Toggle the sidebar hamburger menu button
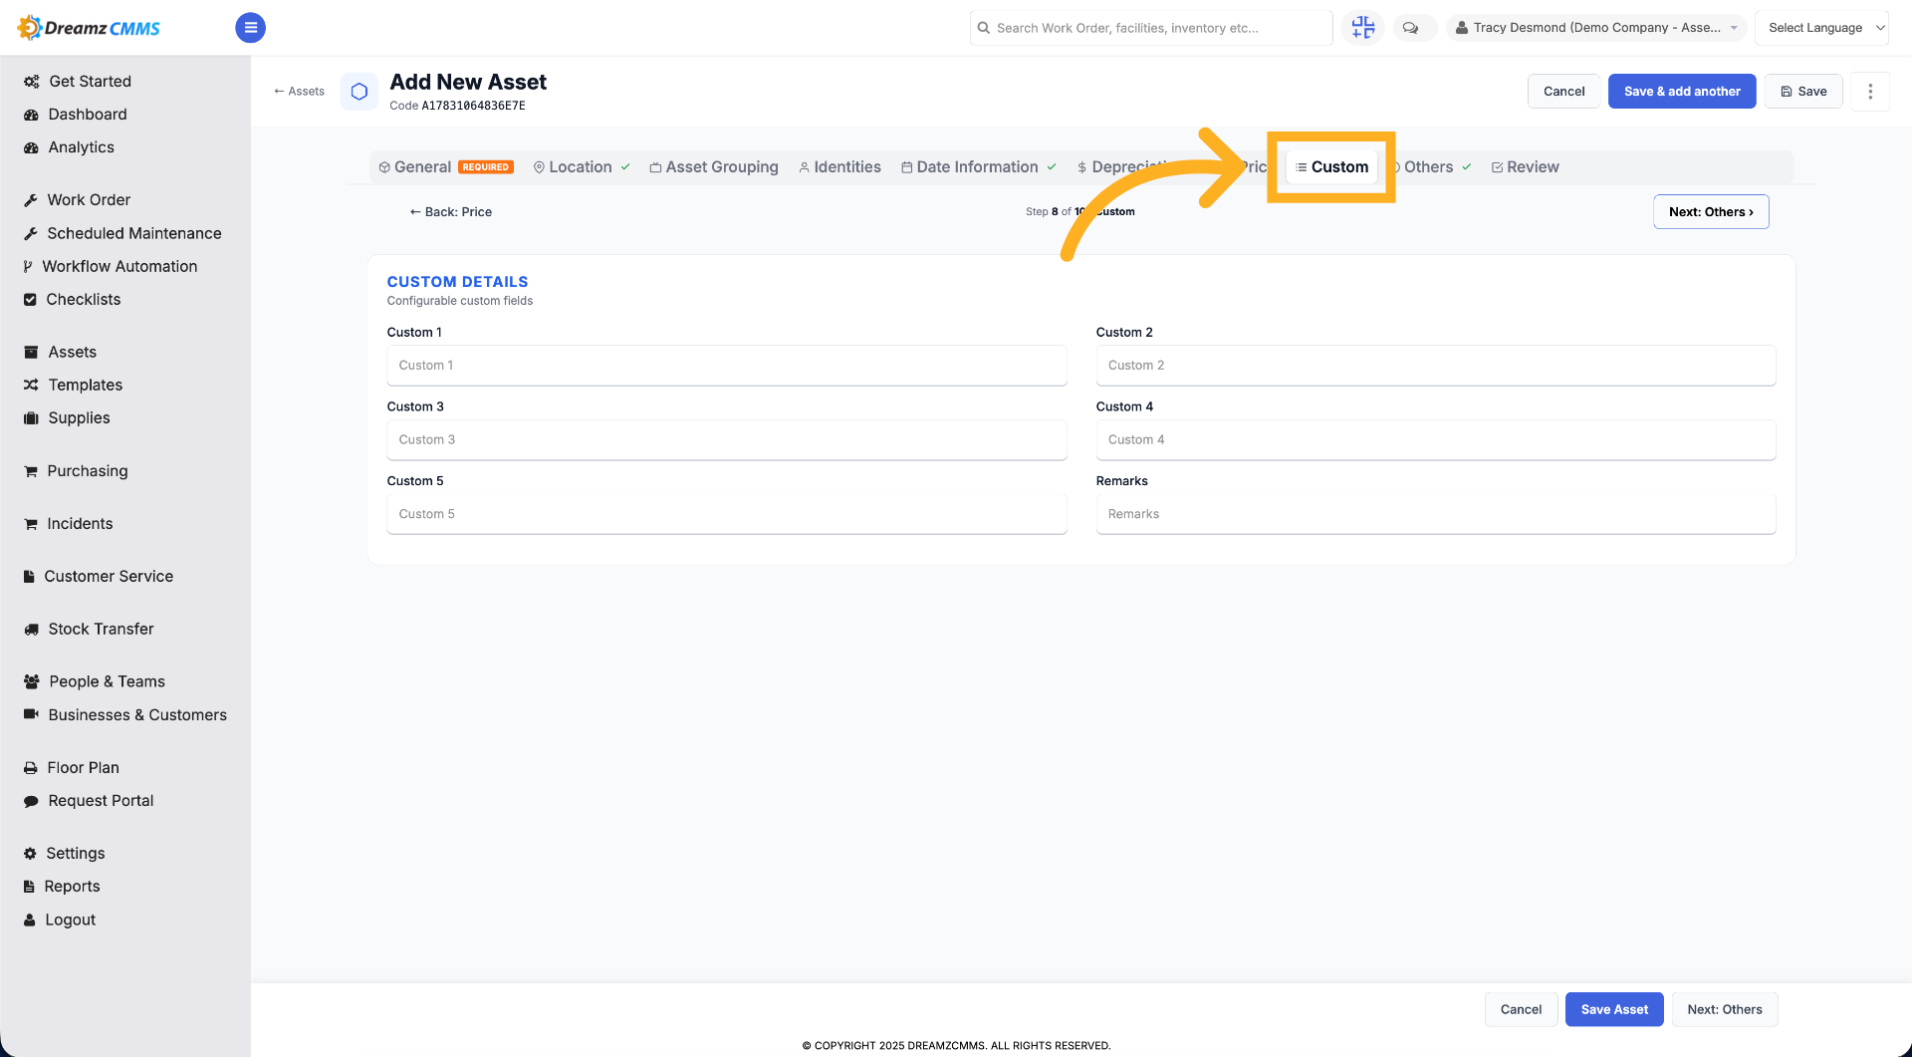This screenshot has width=1912, height=1057. click(x=250, y=28)
